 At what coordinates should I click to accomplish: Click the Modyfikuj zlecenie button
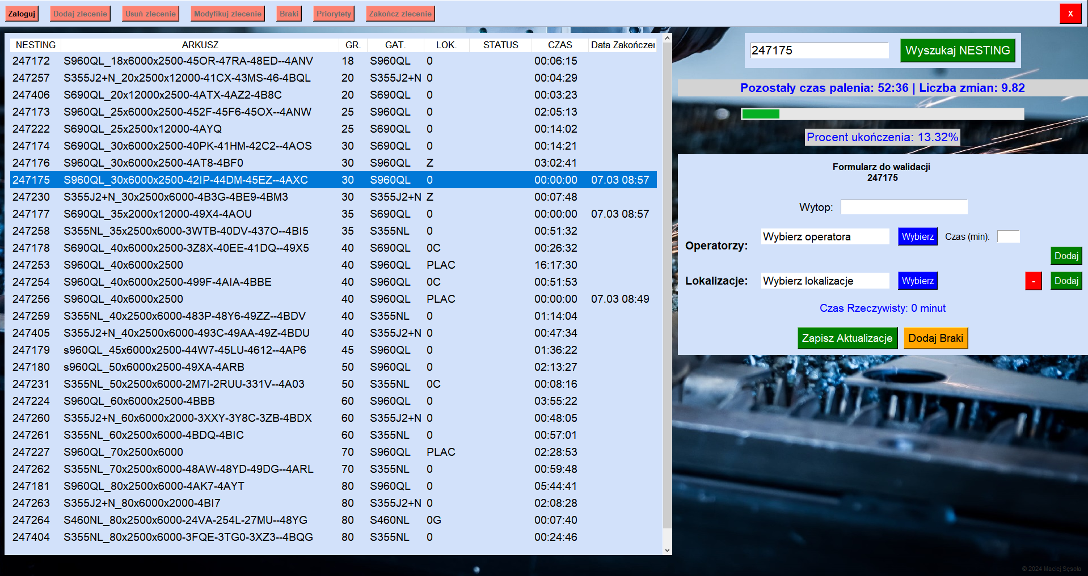point(227,14)
